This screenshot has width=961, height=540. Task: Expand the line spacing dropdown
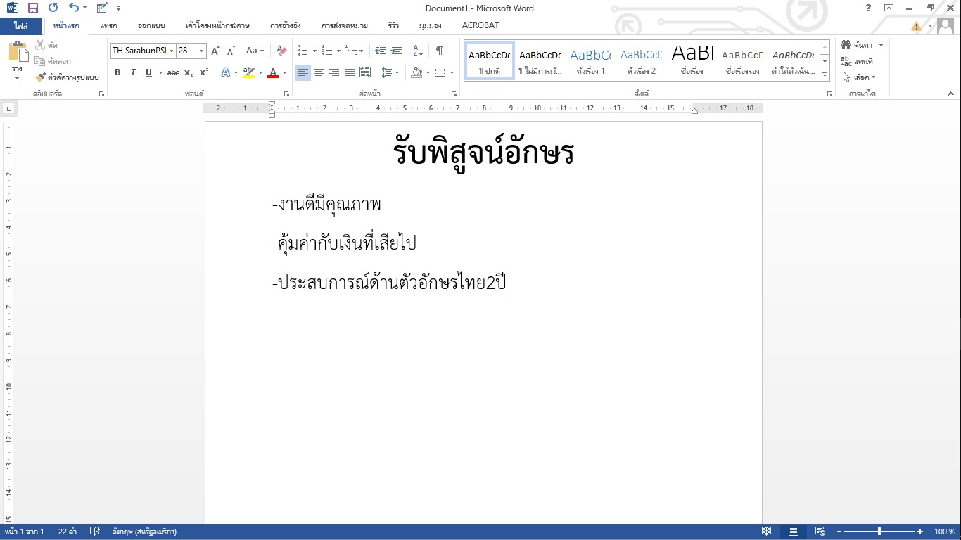click(x=397, y=72)
